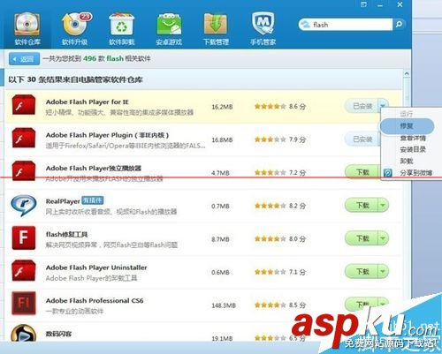Open the 软件仓库 software library tab

27,29
